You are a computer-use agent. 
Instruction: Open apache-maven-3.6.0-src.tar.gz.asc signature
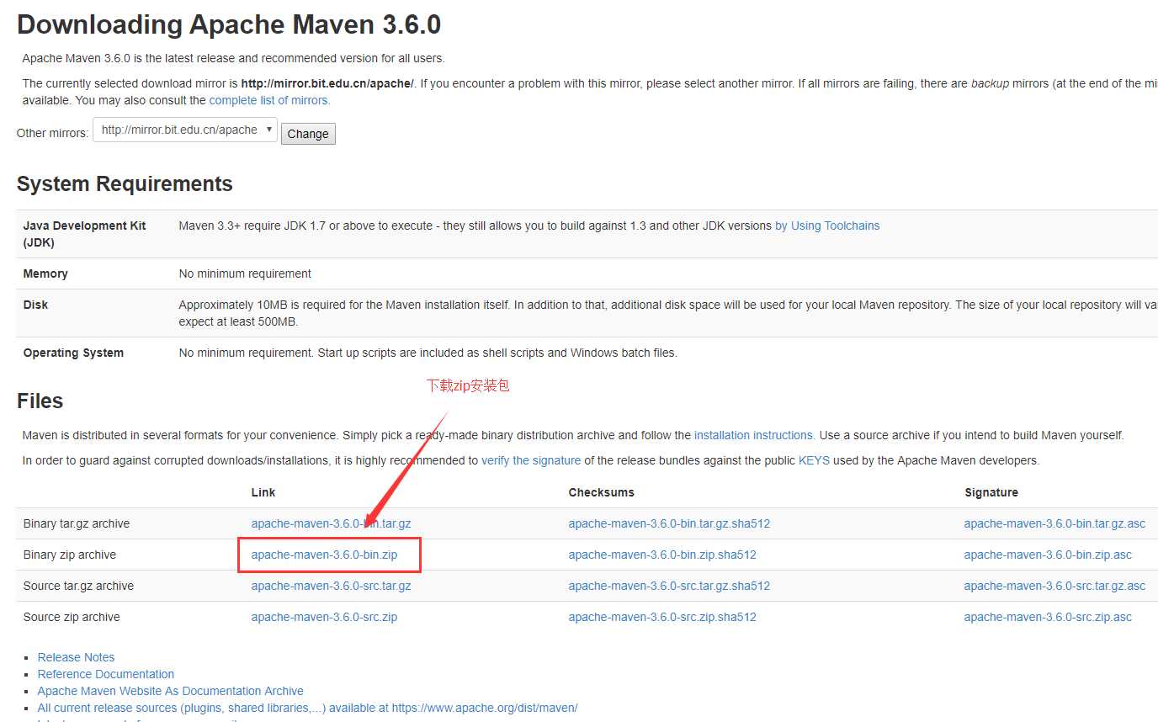point(1054,586)
